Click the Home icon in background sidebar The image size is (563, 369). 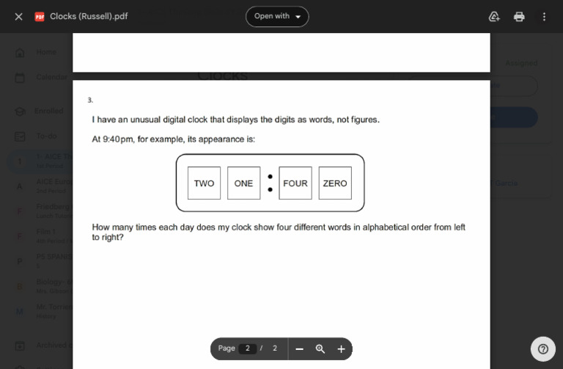[x=20, y=53]
